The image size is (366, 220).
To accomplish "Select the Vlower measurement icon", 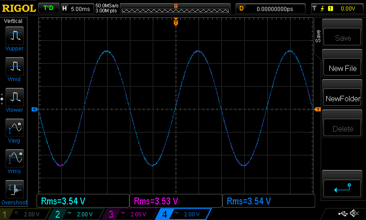I will 15,97.
